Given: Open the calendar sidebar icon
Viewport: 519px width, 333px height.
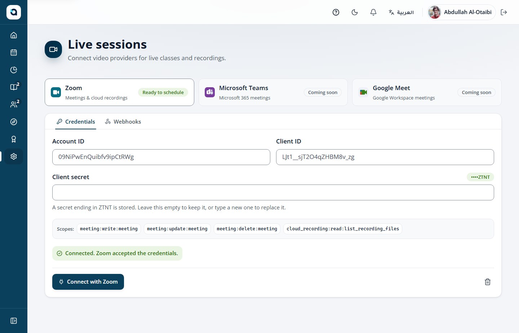Looking at the screenshot, I should tap(14, 53).
